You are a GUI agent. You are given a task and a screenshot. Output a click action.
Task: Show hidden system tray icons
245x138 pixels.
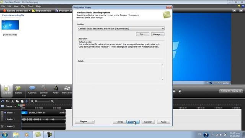(212, 135)
